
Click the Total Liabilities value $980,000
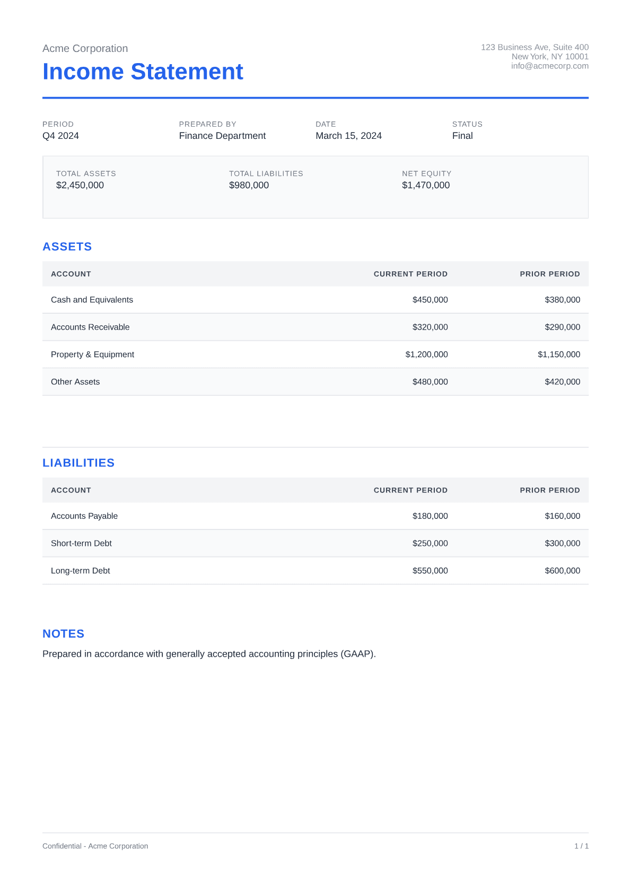(249, 185)
